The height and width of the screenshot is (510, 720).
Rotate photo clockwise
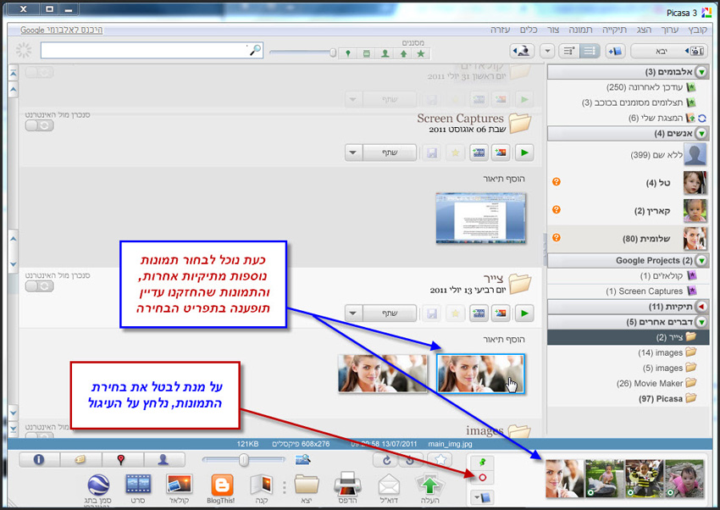[386, 460]
